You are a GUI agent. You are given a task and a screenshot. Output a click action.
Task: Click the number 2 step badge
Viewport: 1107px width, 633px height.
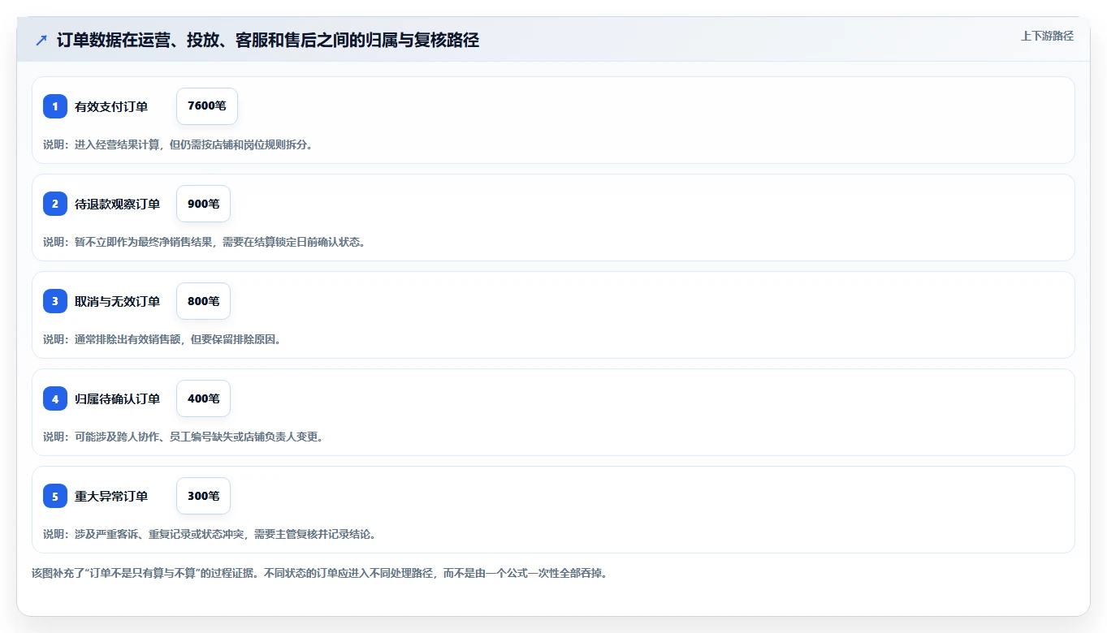(55, 204)
